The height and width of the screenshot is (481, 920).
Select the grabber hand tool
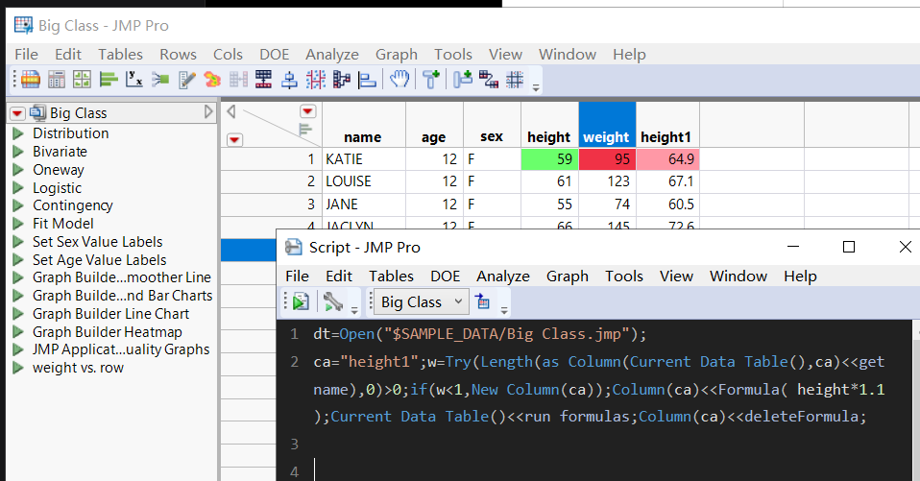pos(399,78)
